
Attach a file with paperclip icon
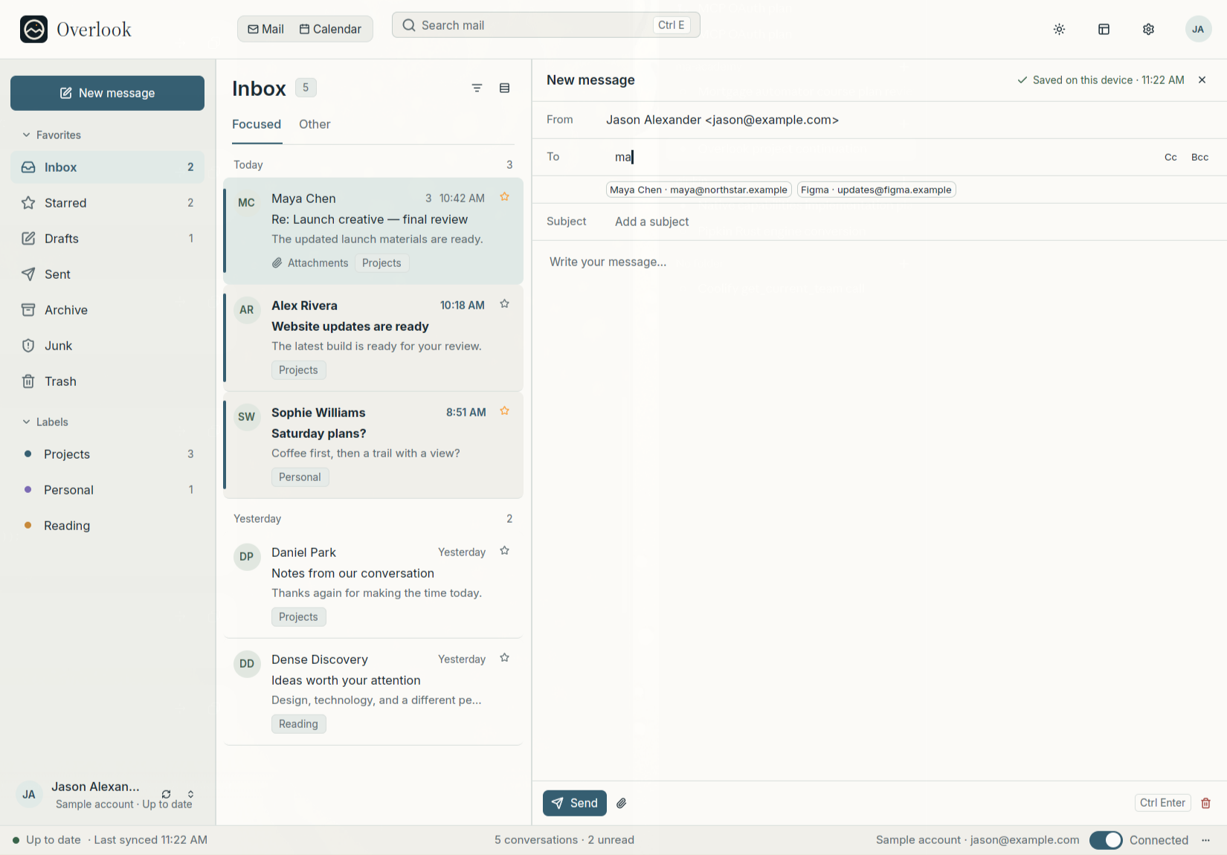coord(622,803)
